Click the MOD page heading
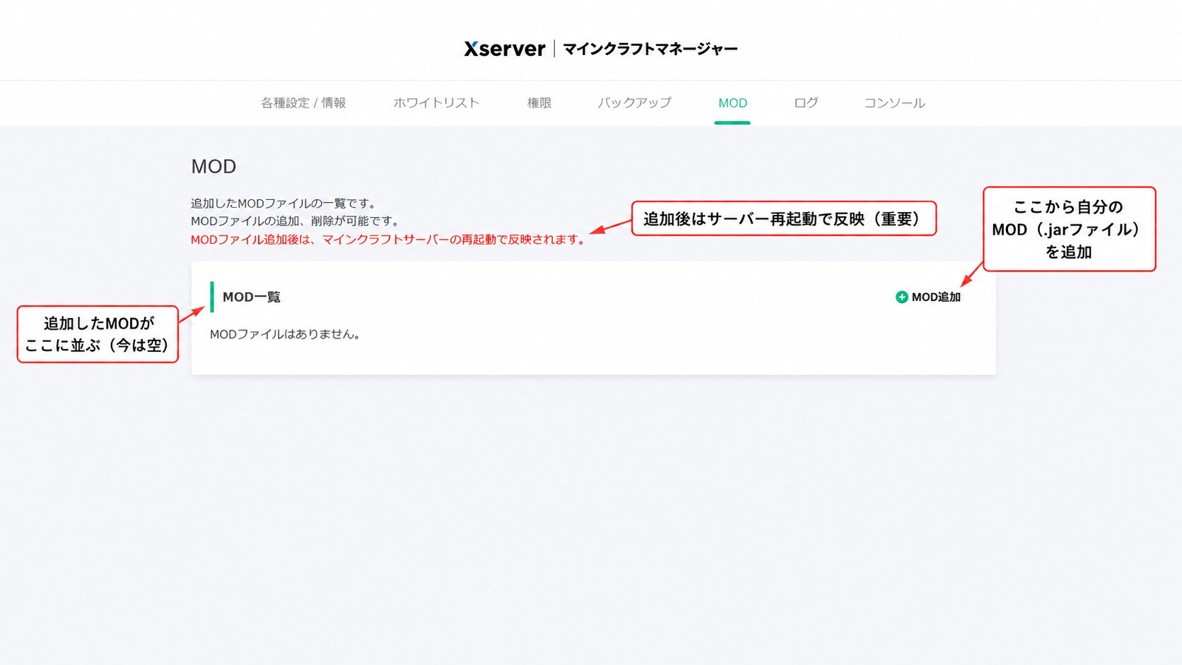 pyautogui.click(x=213, y=167)
